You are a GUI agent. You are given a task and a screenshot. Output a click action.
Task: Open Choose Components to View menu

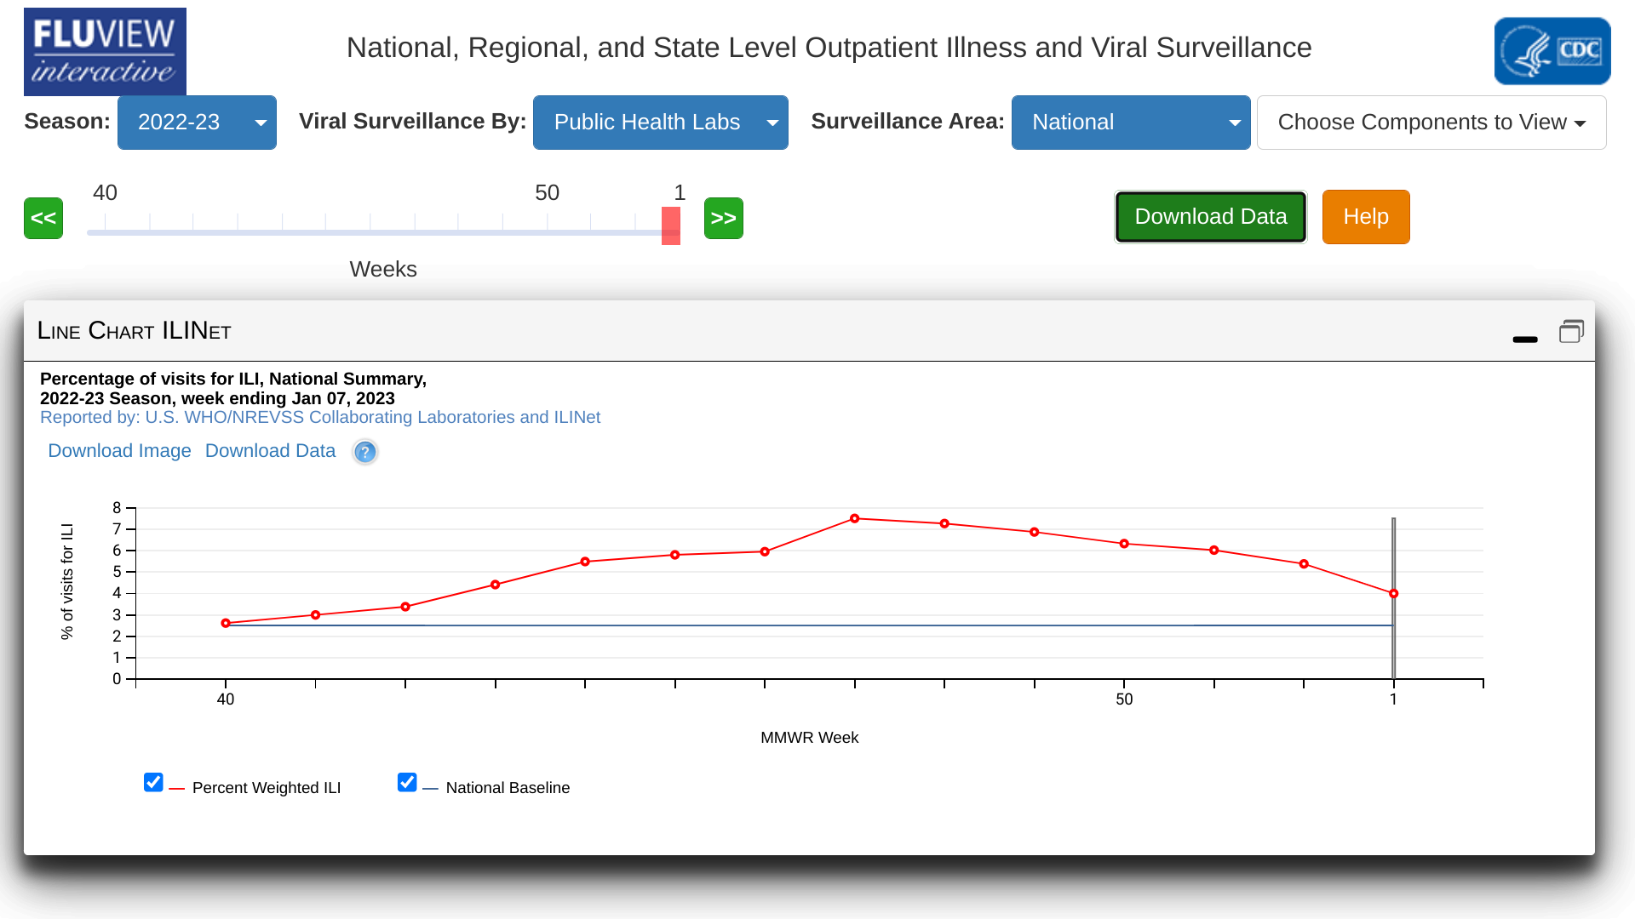pyautogui.click(x=1431, y=123)
